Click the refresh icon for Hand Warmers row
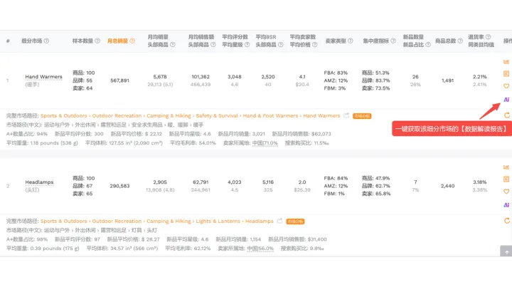 point(506,115)
